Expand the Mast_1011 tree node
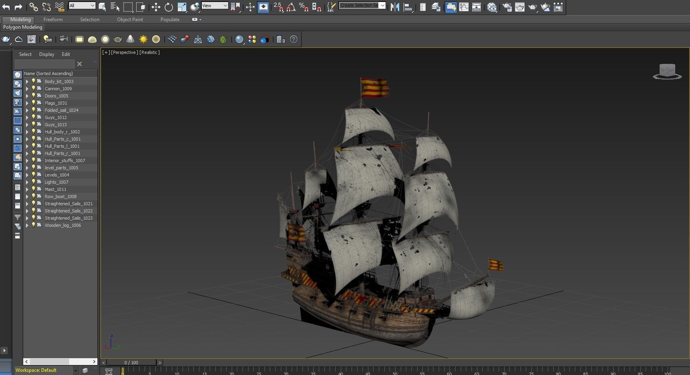 pyautogui.click(x=27, y=189)
